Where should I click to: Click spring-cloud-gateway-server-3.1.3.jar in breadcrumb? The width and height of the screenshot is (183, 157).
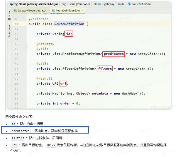coord(34,4)
